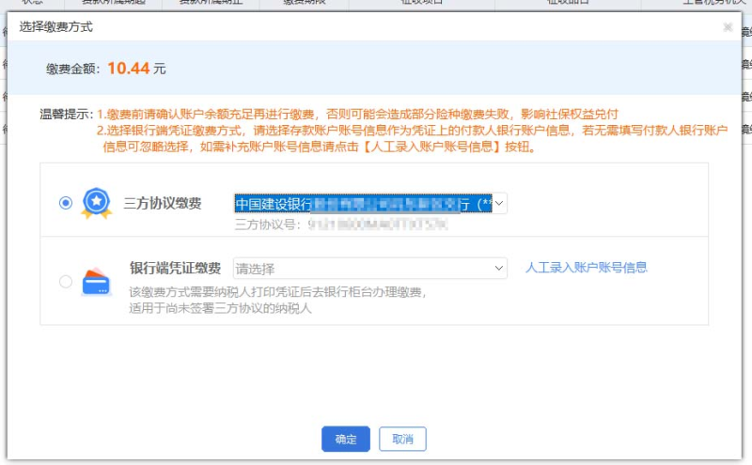This screenshot has height=465, width=752.
Task: Open the 请选择 bank voucher dropdown
Action: click(362, 269)
